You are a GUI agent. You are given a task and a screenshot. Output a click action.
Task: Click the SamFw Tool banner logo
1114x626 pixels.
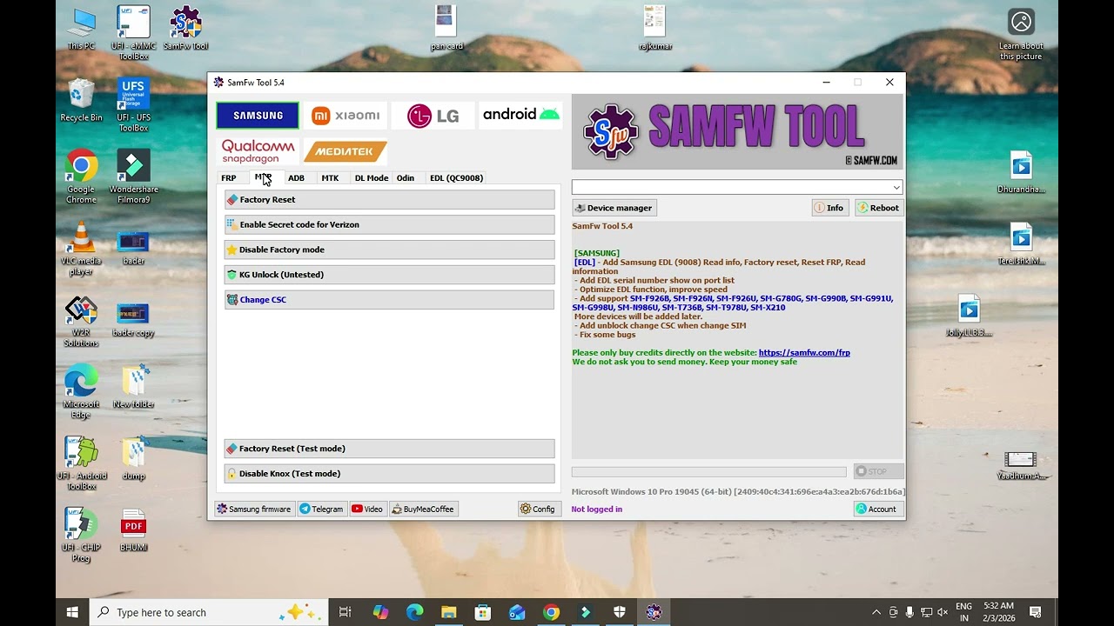coord(737,132)
